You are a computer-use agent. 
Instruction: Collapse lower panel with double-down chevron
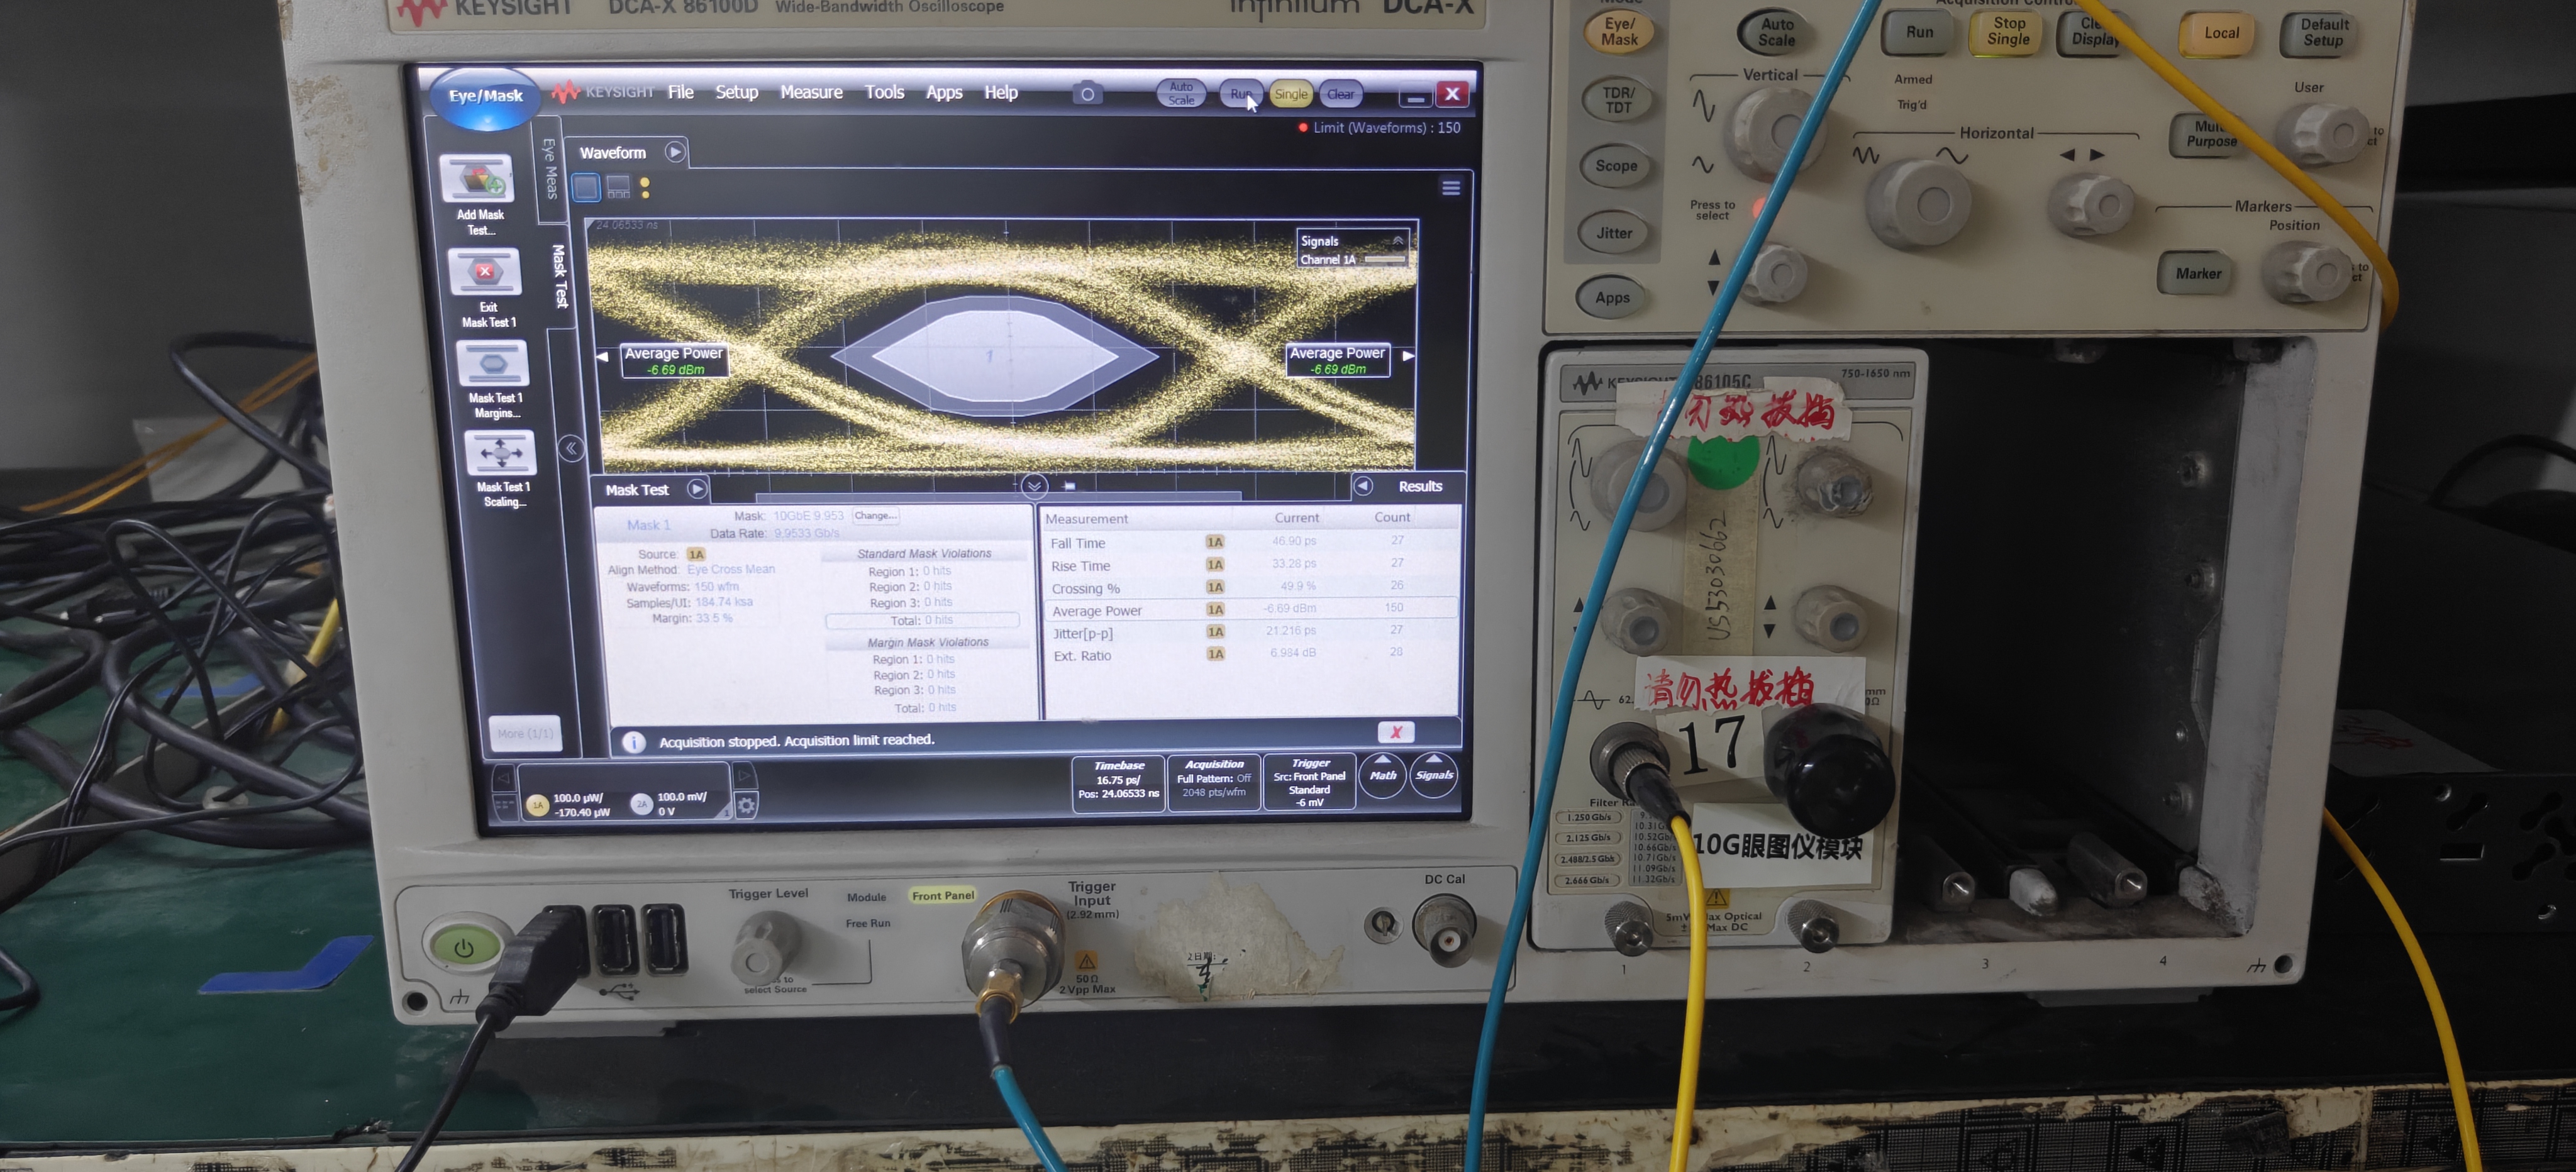click(x=1034, y=486)
